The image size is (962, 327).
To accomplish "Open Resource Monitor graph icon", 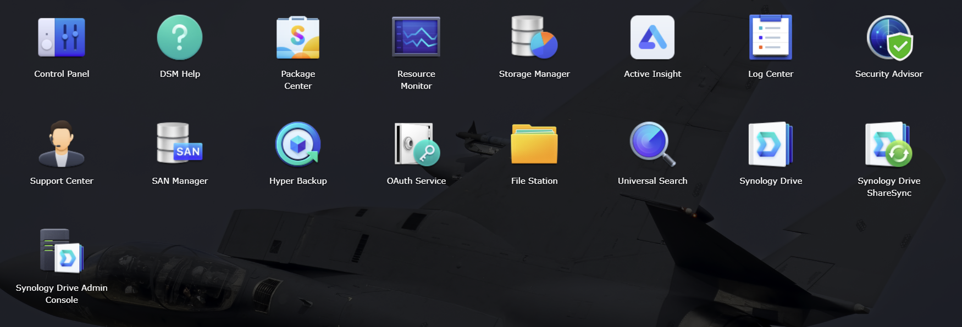I will 416,37.
